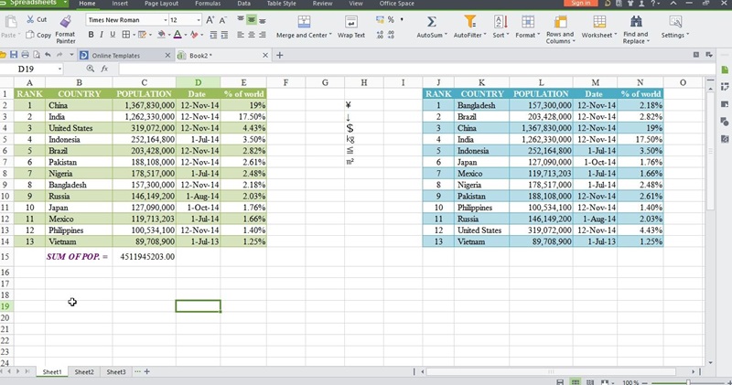Viewport: 732px width, 385px height.
Task: Toggle underline formatting
Action: click(x=114, y=35)
